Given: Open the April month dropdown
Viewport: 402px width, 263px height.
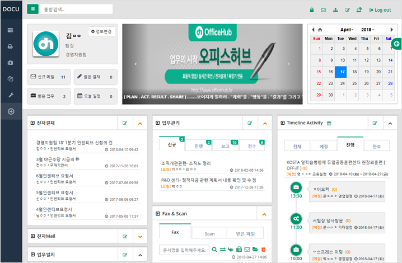Looking at the screenshot, I should coord(347,30).
